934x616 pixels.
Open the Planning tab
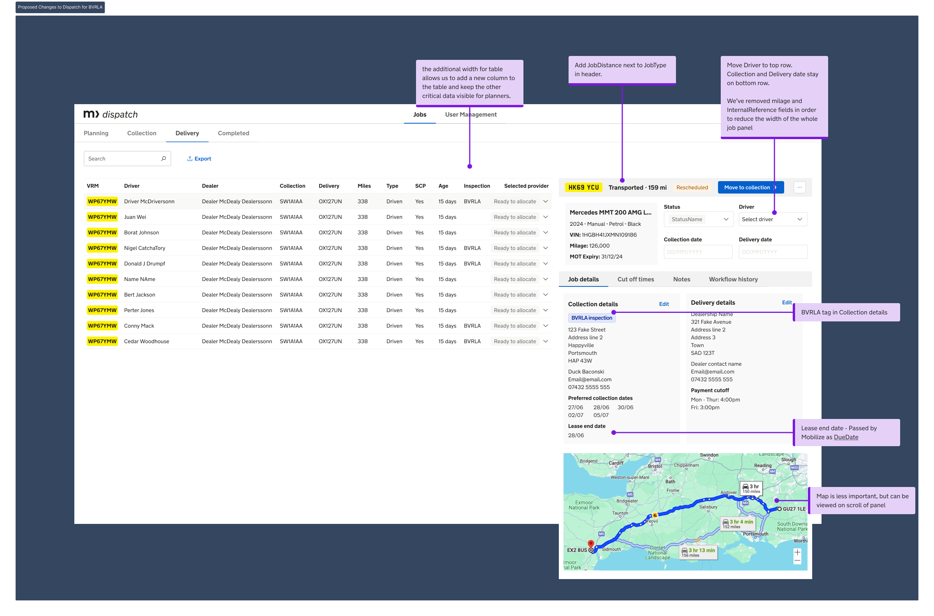coord(96,133)
